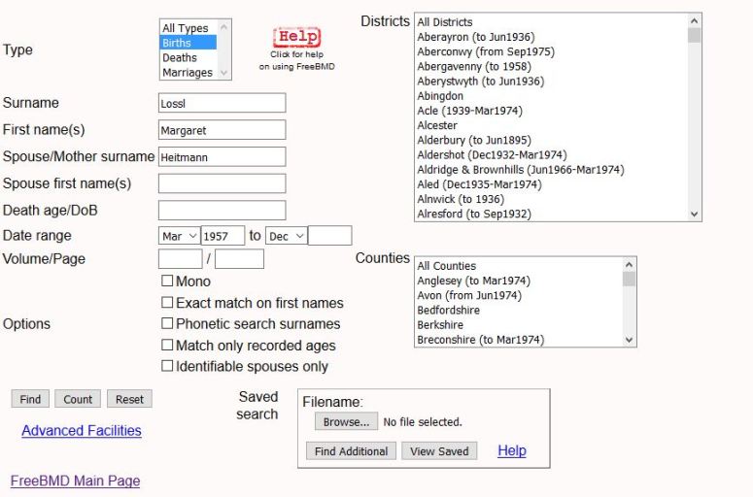Open the end month dropdown showing Dec
This screenshot has width=753, height=497.
tap(286, 236)
